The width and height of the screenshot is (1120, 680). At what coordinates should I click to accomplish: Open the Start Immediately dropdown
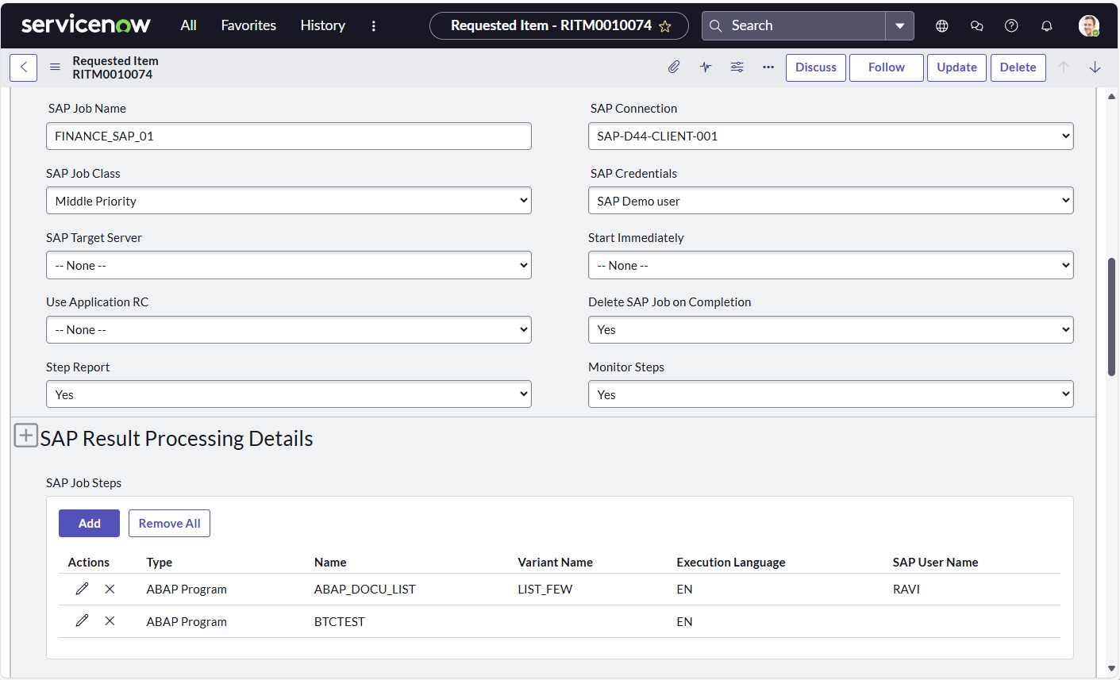(831, 265)
